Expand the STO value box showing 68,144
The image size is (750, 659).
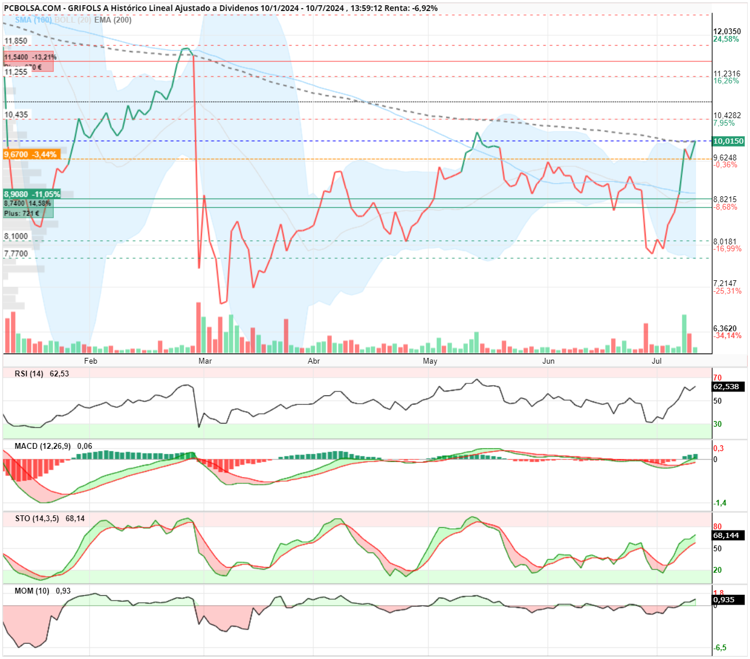coord(725,536)
